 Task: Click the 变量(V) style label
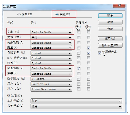[12, 47]
